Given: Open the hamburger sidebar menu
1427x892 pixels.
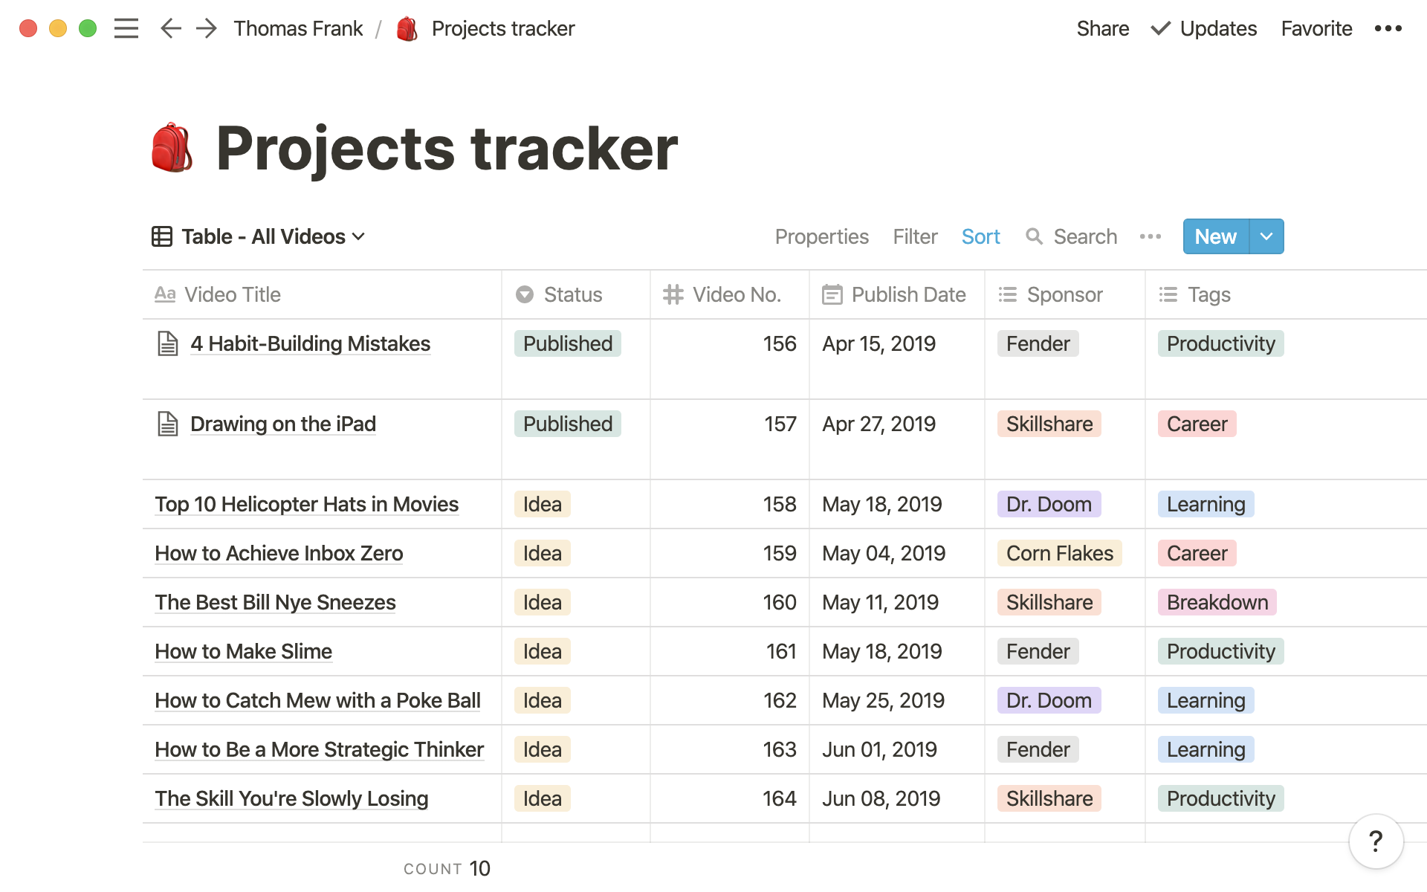Looking at the screenshot, I should point(126,28).
